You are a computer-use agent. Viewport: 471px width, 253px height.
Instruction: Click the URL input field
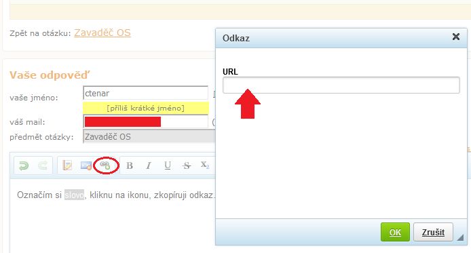tap(341, 85)
